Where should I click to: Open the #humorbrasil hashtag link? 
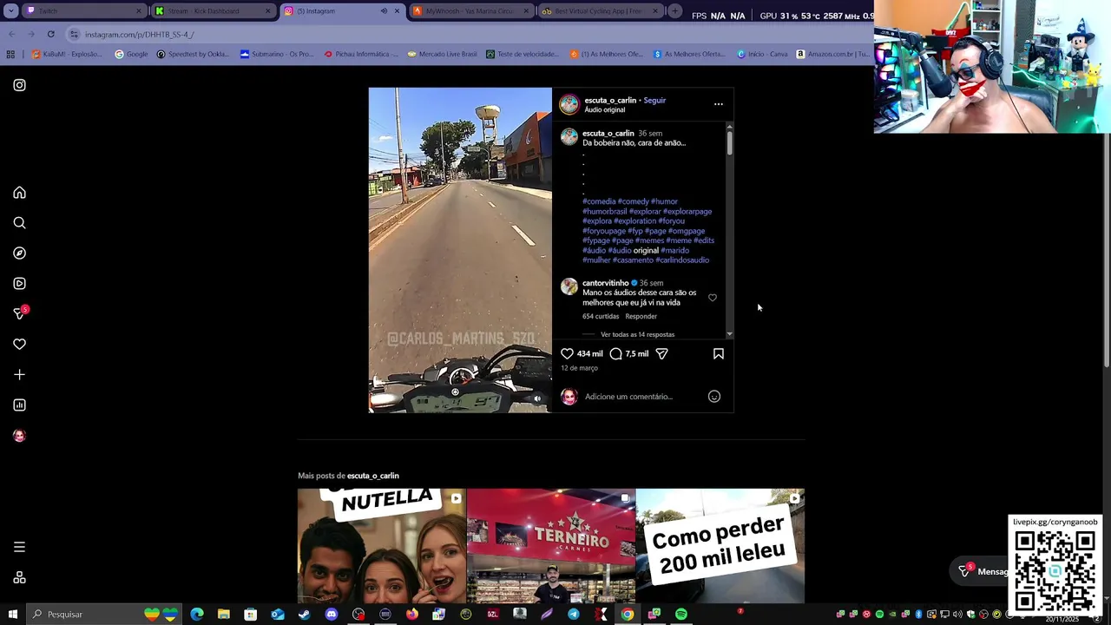coord(604,211)
